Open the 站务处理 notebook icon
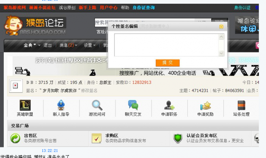 click(x=241, y=105)
